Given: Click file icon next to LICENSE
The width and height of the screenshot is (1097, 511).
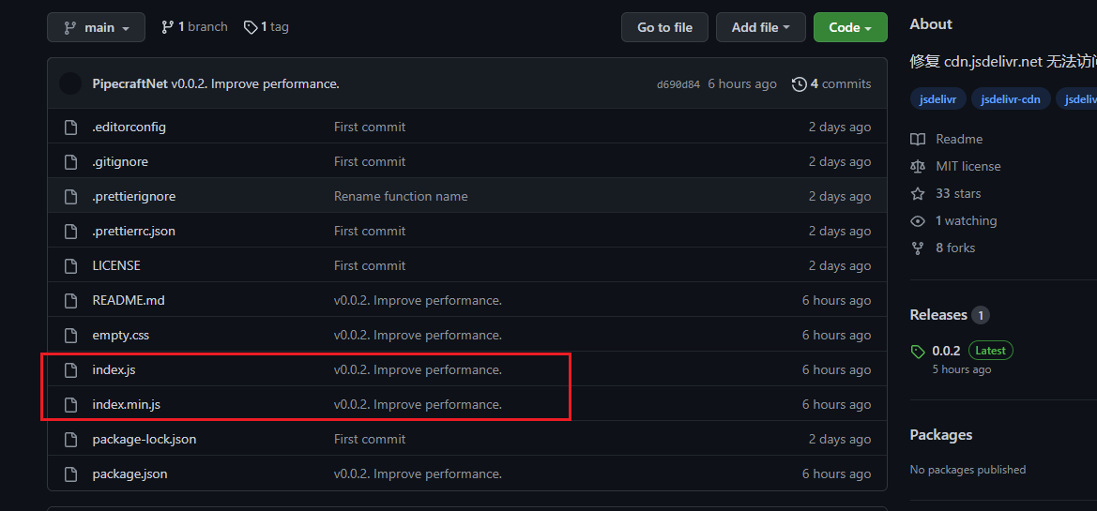Looking at the screenshot, I should pyautogui.click(x=70, y=265).
